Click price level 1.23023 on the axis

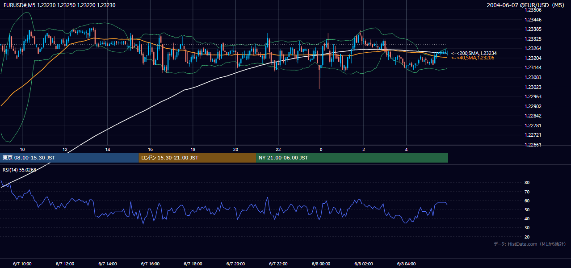point(533,87)
